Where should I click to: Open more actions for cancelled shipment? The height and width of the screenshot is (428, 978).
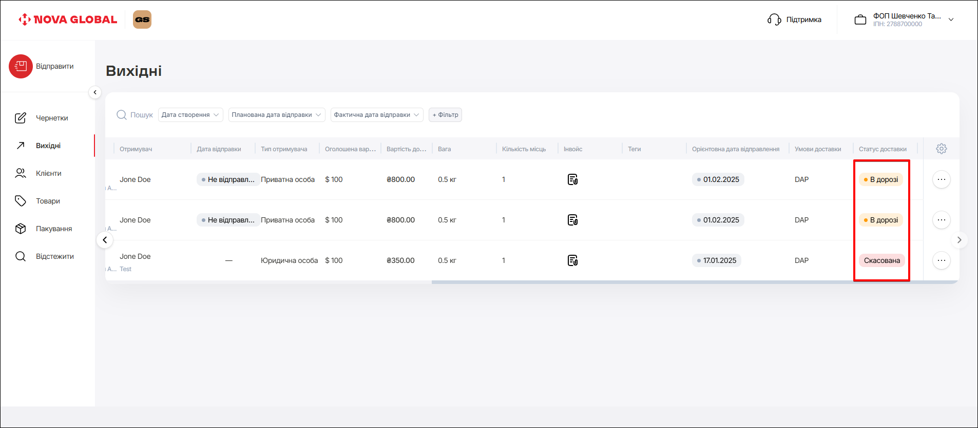pyautogui.click(x=941, y=260)
